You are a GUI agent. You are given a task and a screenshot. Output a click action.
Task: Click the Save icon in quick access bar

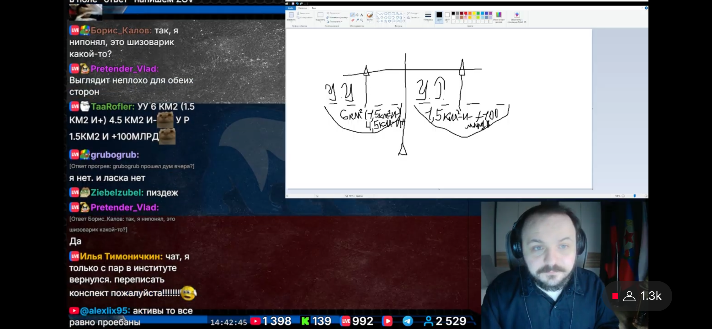(x=293, y=4)
